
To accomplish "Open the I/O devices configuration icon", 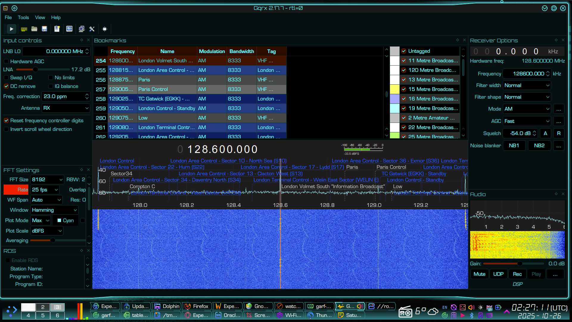I will pos(24,29).
